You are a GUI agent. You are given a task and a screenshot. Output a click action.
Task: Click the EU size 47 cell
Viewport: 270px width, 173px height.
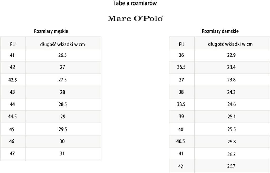point(12,153)
